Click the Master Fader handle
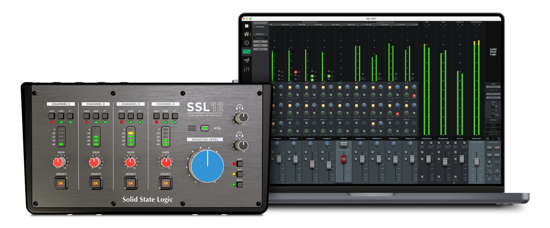Screen dimensions: 550x228 pyautogui.click(x=477, y=161)
